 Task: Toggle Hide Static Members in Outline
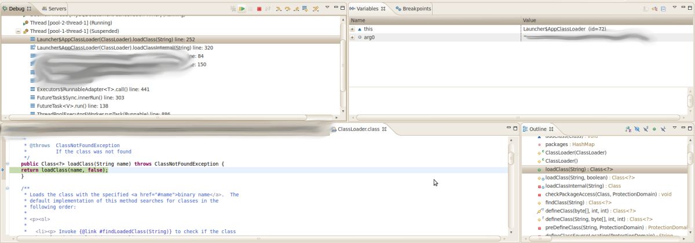[x=646, y=129]
